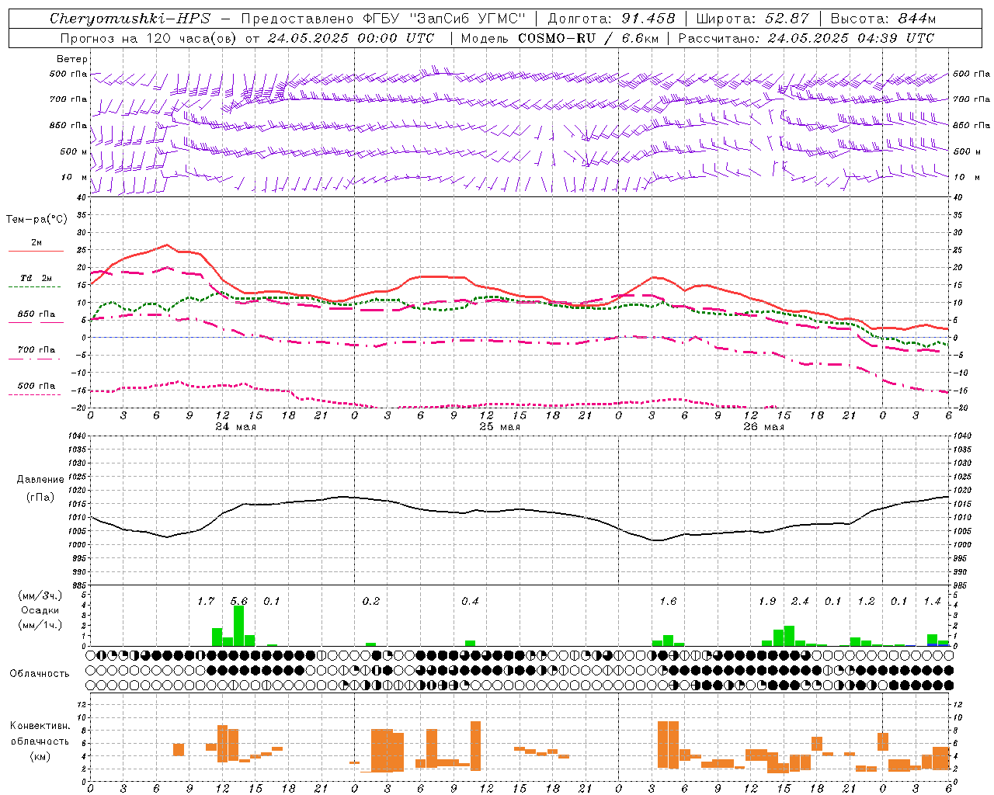
Task: Click the '2м' temperature legend entry
Action: 36,243
